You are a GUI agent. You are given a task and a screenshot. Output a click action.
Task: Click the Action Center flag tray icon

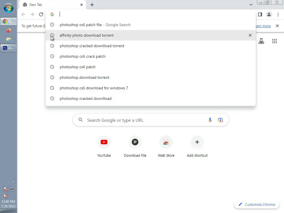click(6, 189)
